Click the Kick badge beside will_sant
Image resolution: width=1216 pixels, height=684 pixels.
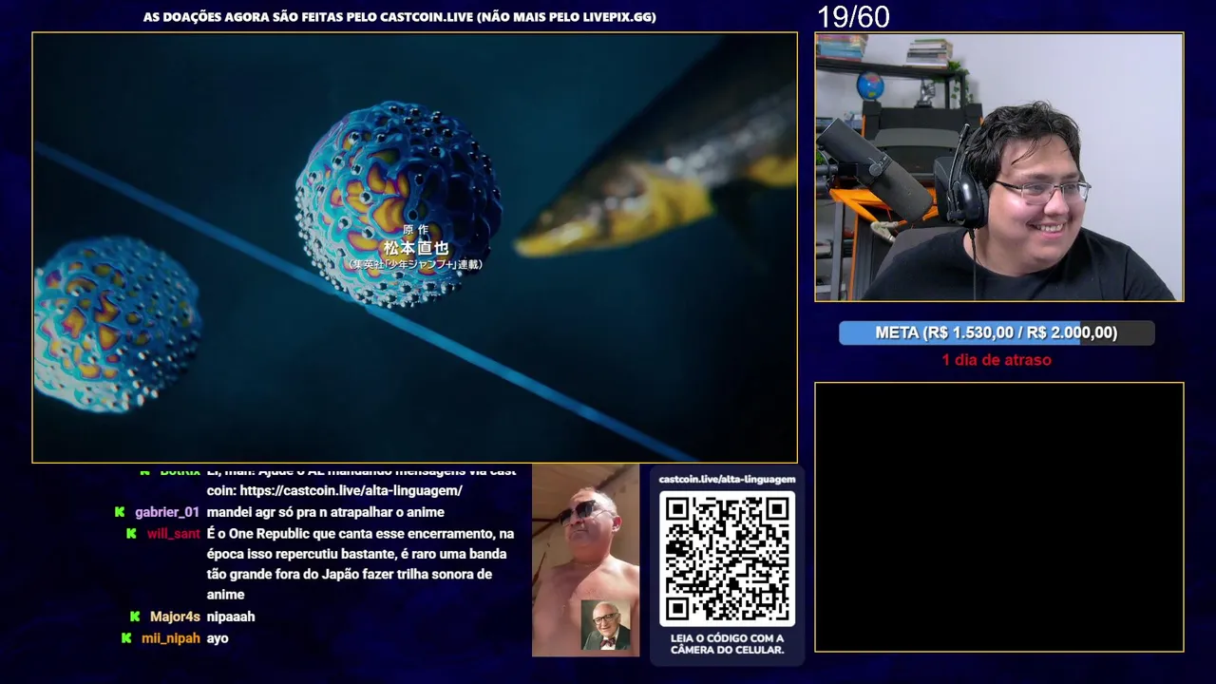pyautogui.click(x=131, y=534)
